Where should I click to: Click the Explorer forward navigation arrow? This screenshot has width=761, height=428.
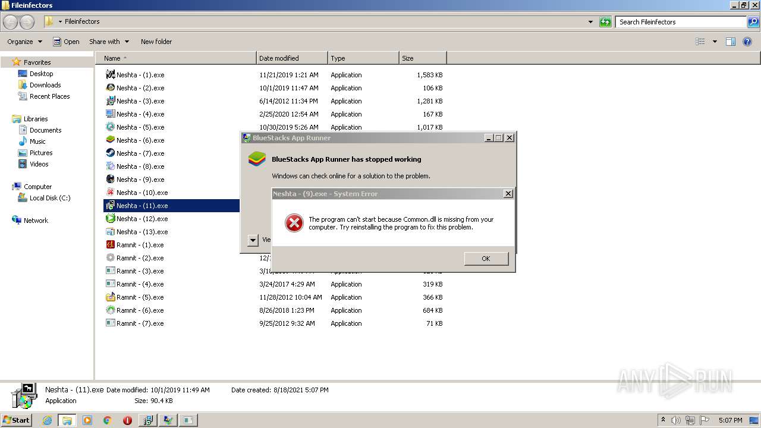pyautogui.click(x=27, y=22)
